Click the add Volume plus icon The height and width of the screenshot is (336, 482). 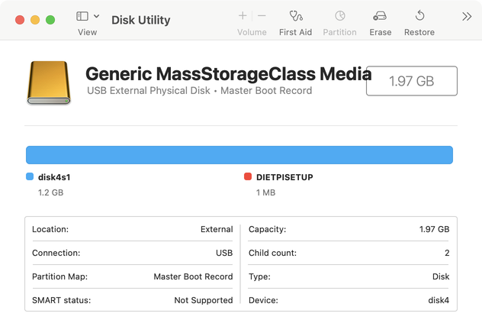coord(243,16)
